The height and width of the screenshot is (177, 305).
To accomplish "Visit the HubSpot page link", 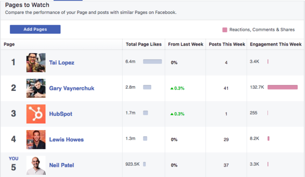I will pos(61,114).
